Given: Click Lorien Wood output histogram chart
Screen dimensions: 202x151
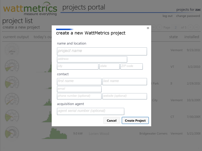Looking at the screenshot, I should 54,133.
